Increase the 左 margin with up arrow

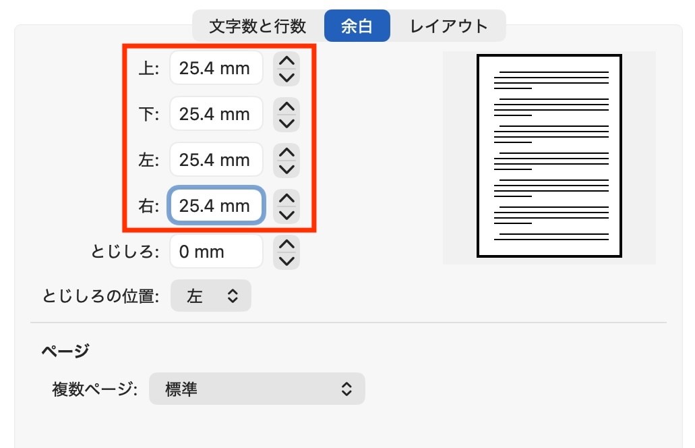[x=286, y=152]
